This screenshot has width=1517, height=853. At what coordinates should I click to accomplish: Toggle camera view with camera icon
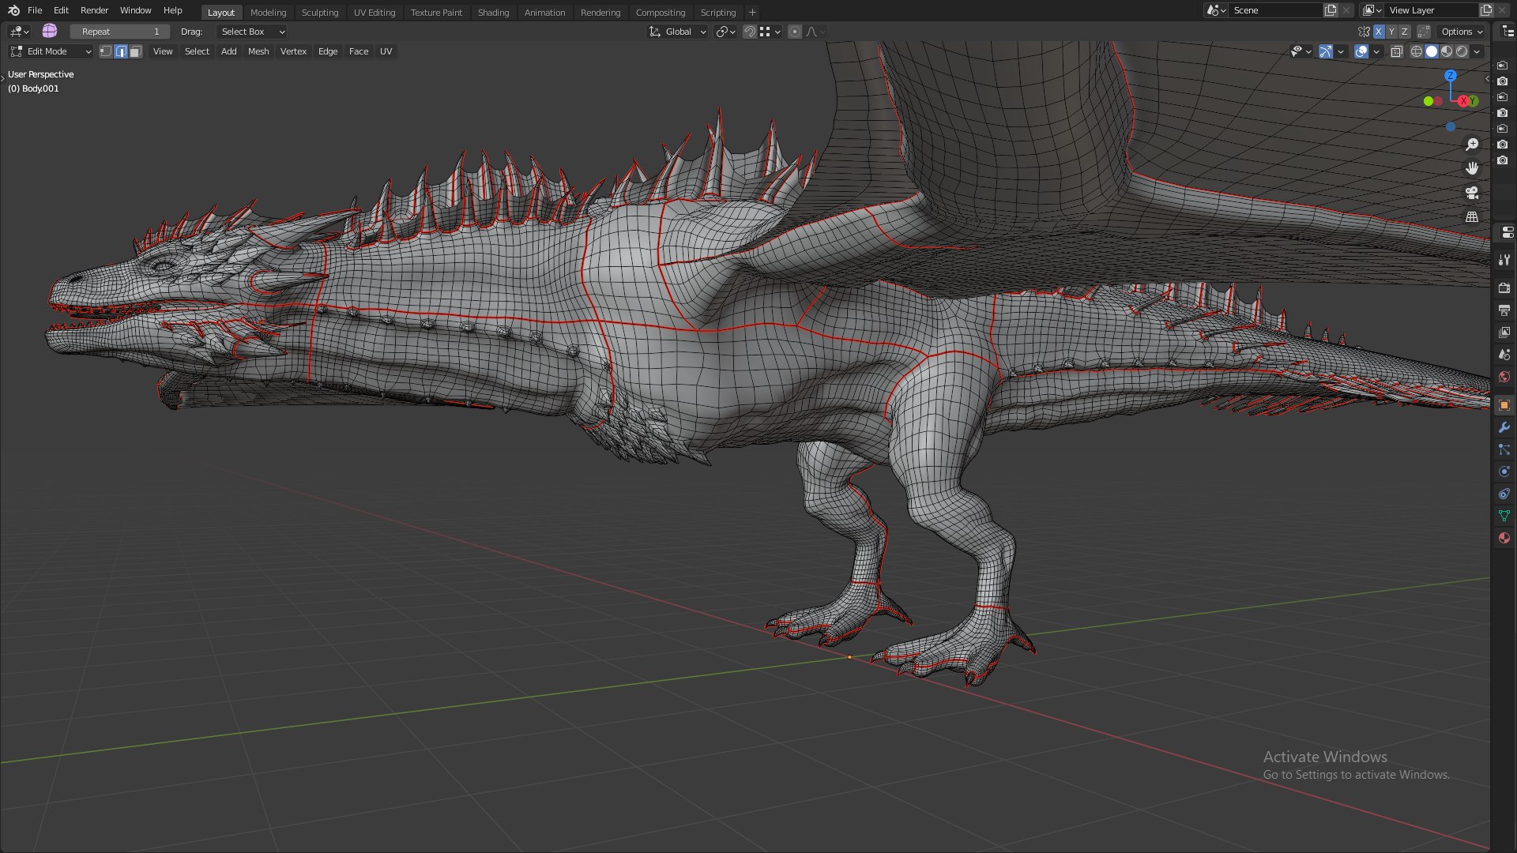coord(1472,193)
